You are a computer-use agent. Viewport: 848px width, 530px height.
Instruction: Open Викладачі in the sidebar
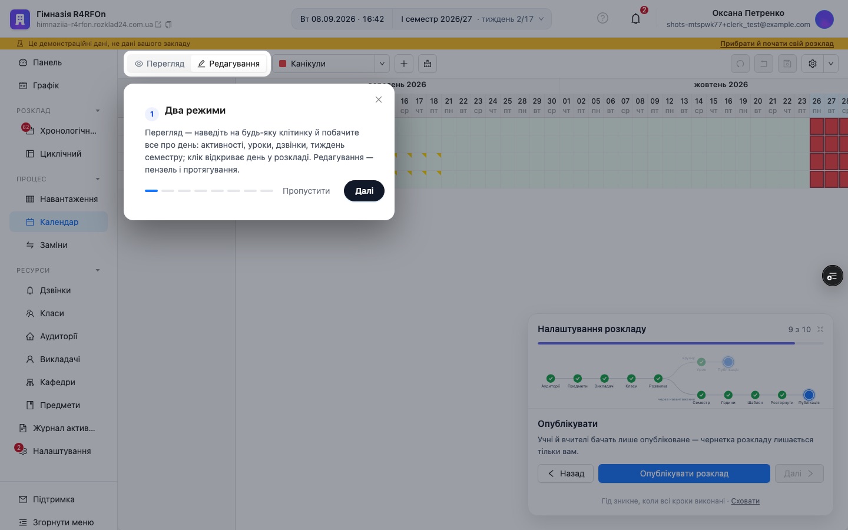[58, 359]
